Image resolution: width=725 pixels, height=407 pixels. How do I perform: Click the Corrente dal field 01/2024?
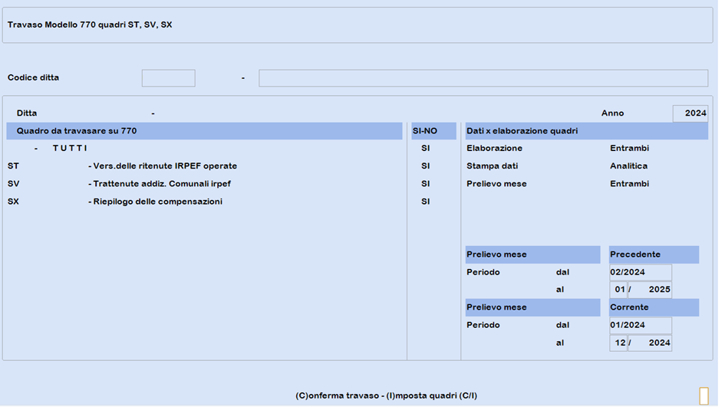coord(641,325)
